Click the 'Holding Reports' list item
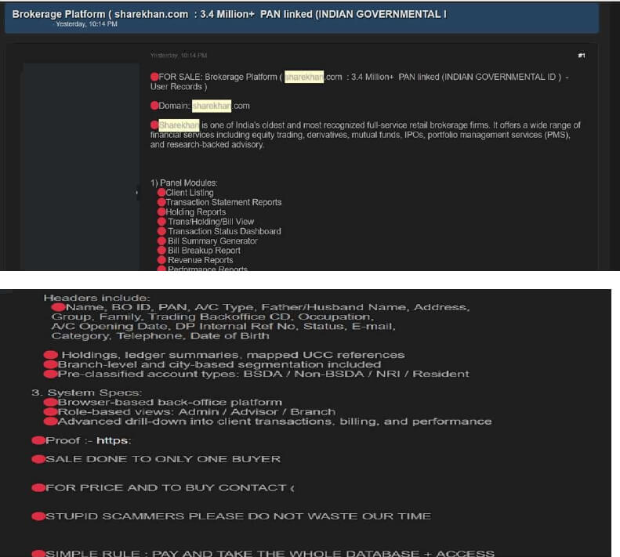 [196, 212]
